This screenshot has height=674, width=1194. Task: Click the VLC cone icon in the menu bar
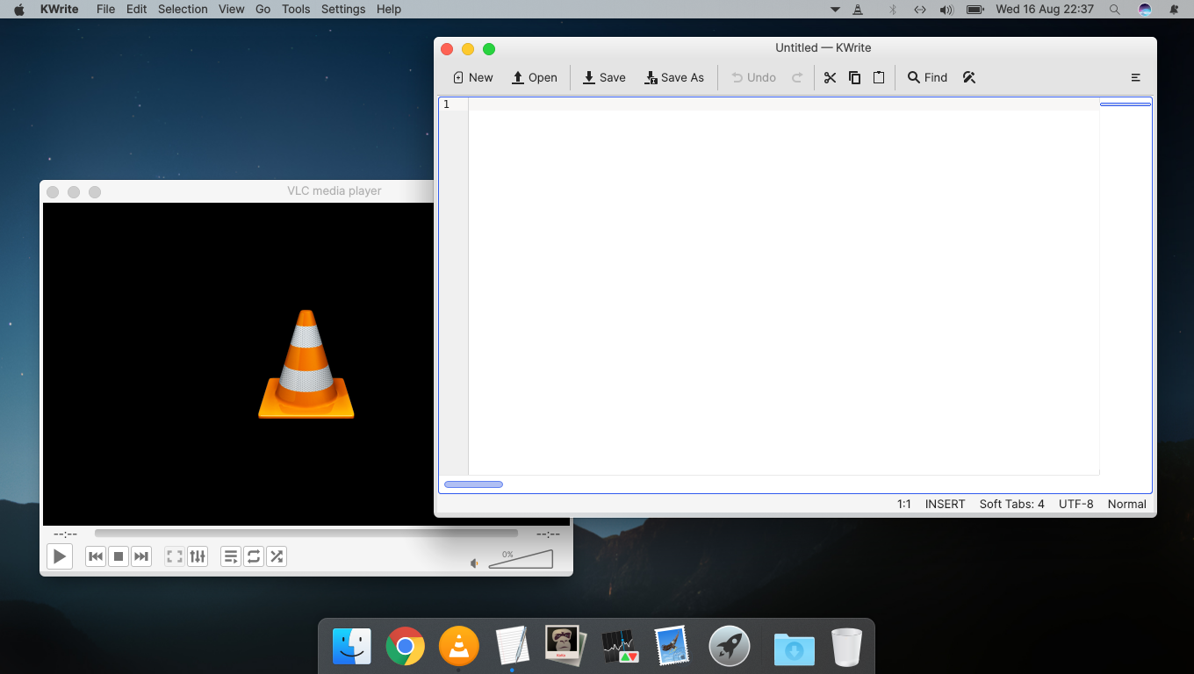[x=858, y=9]
